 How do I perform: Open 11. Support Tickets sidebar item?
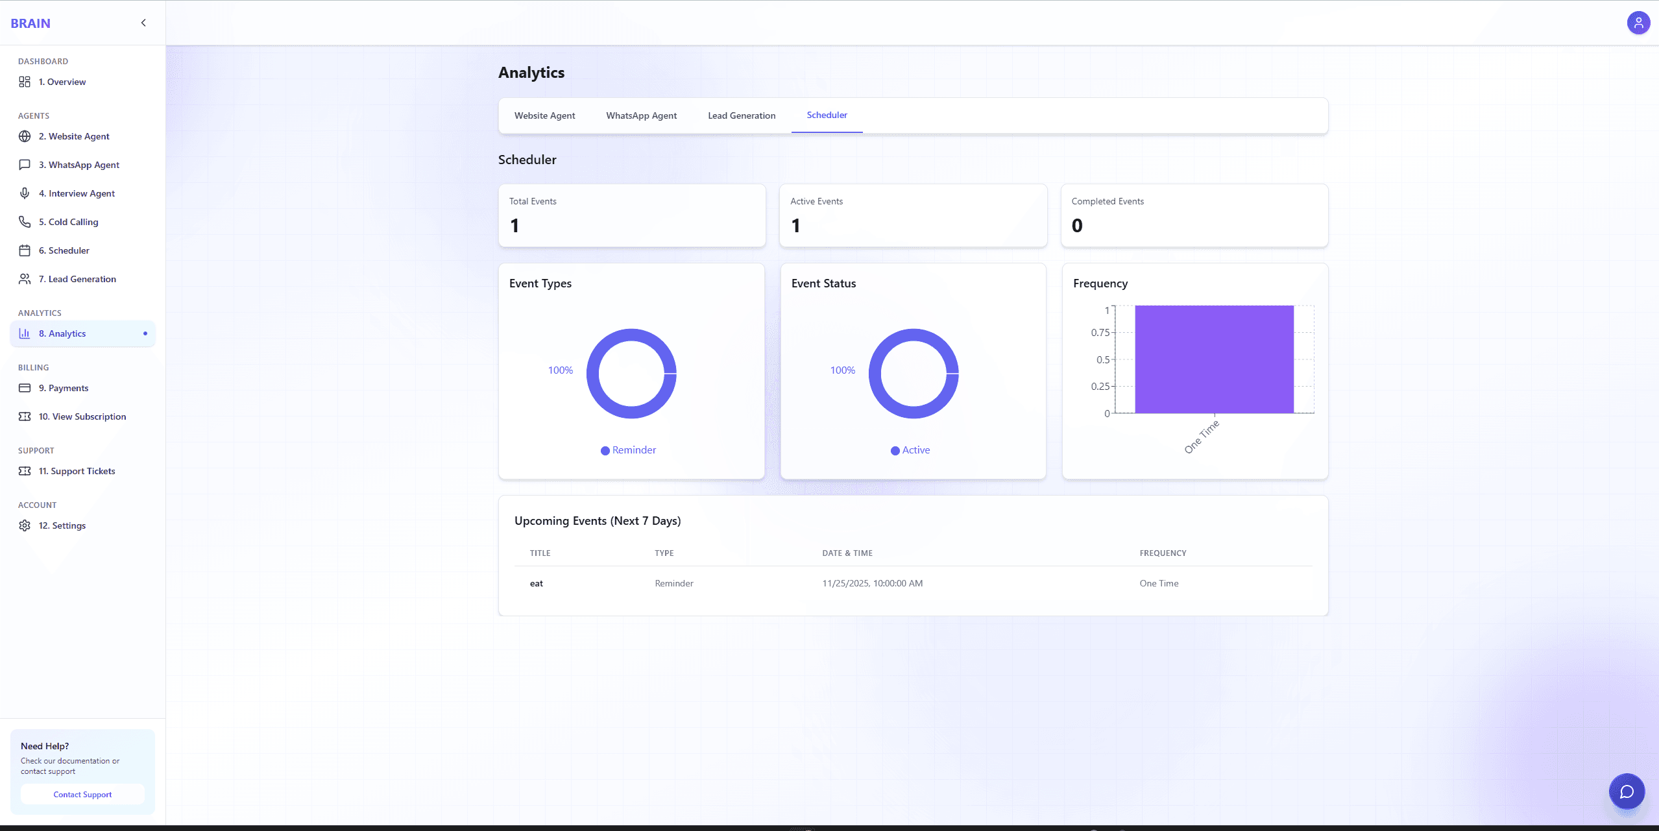click(83, 471)
